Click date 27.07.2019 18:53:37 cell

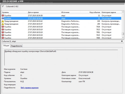[35, 24]
